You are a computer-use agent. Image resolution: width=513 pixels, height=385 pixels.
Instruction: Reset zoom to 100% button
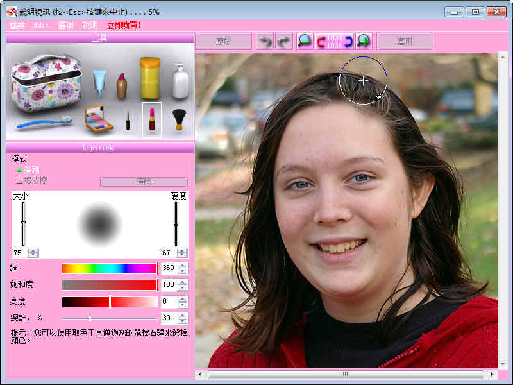coord(334,42)
